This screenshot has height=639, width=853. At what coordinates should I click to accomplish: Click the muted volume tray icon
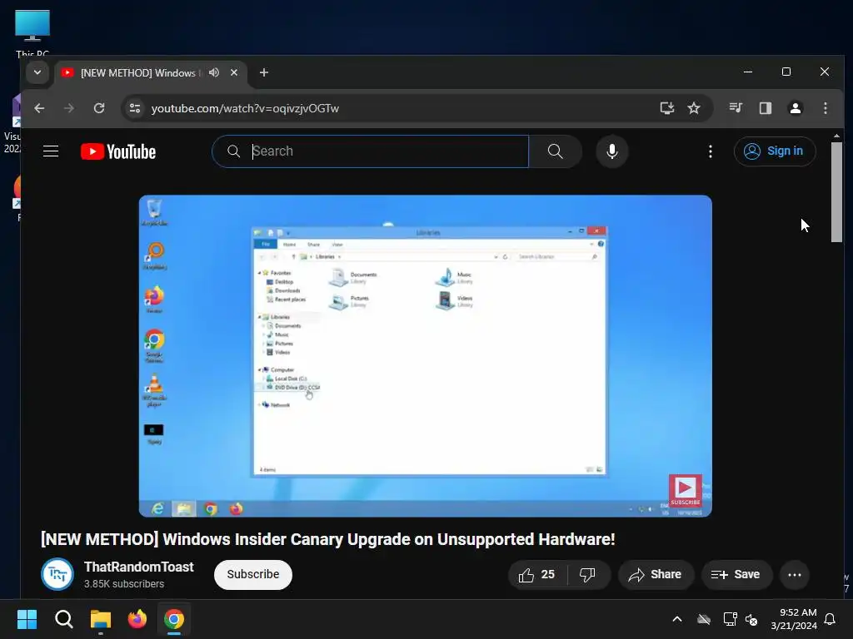point(751,619)
